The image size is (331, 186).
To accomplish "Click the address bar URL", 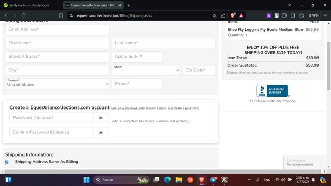I will (114, 16).
